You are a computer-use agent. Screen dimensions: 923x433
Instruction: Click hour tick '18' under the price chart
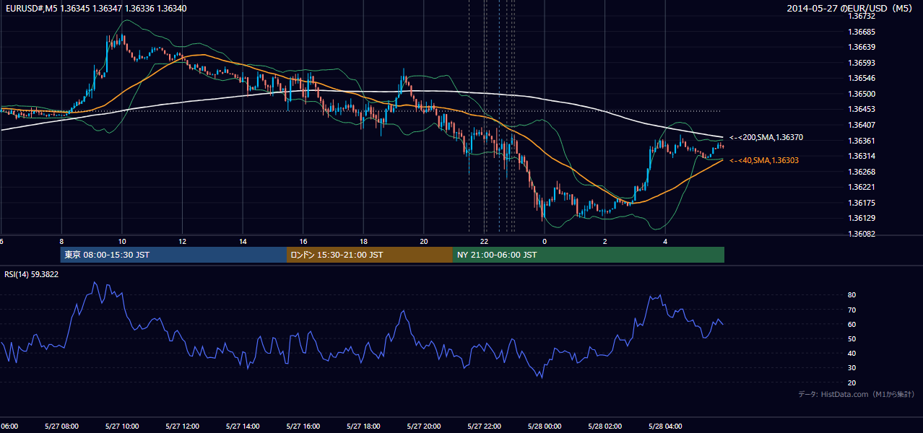363,242
